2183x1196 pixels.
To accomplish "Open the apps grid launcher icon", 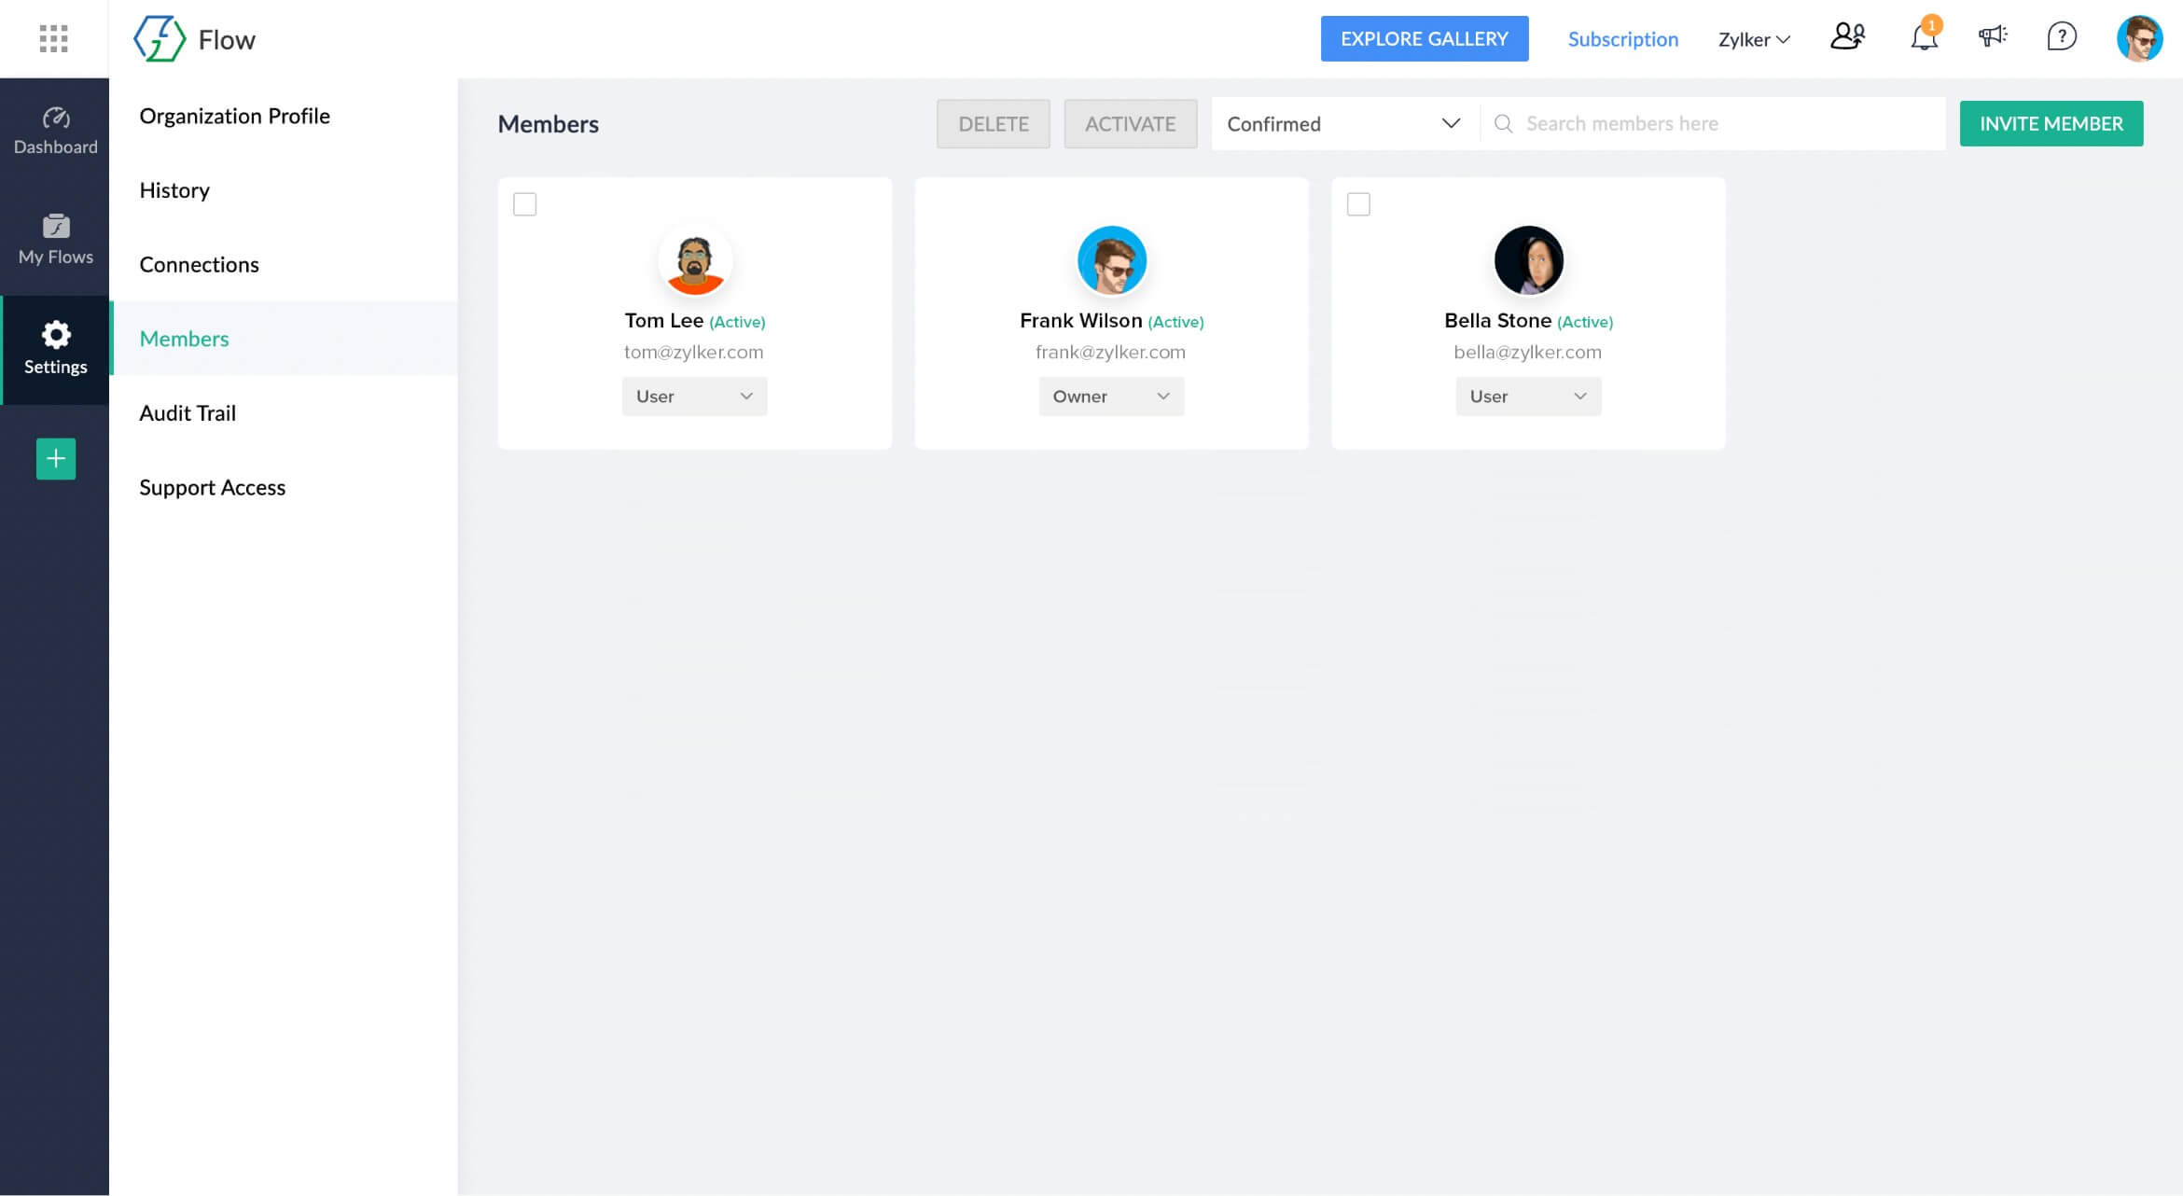I will (53, 38).
